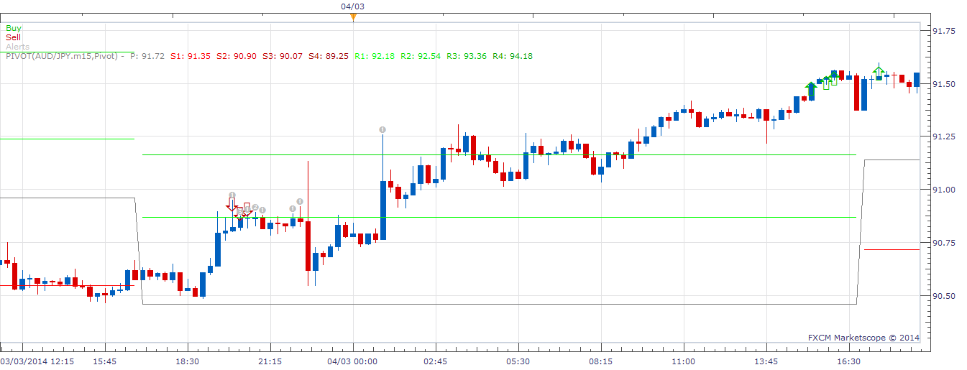Select the leftmost green buy arrow near 91.50
This screenshot has height=370, width=967.
tap(811, 88)
